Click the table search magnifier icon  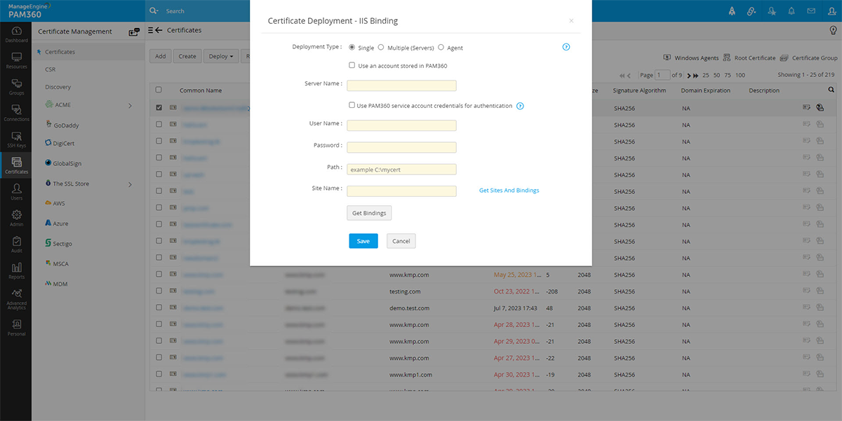[831, 90]
